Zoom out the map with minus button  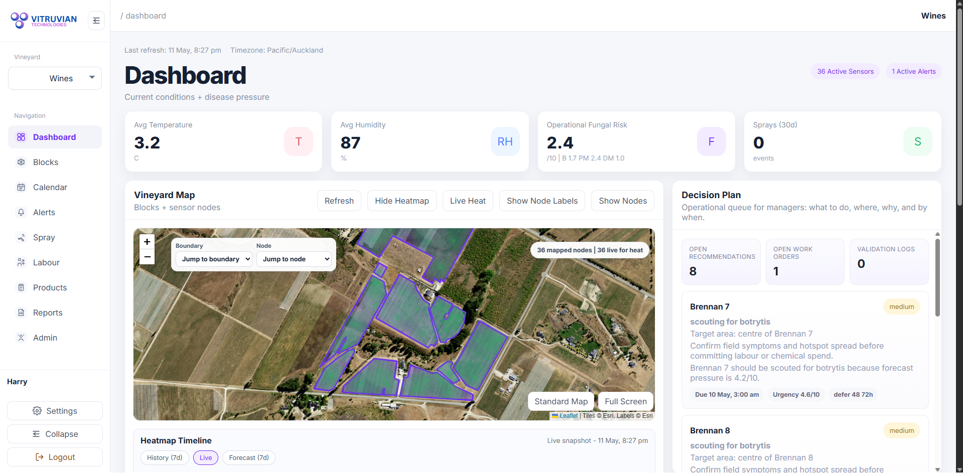(147, 257)
